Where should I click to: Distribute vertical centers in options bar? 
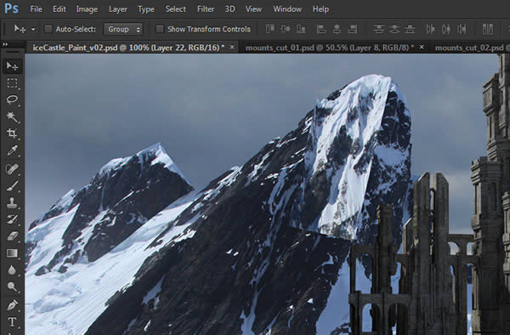tap(394, 29)
